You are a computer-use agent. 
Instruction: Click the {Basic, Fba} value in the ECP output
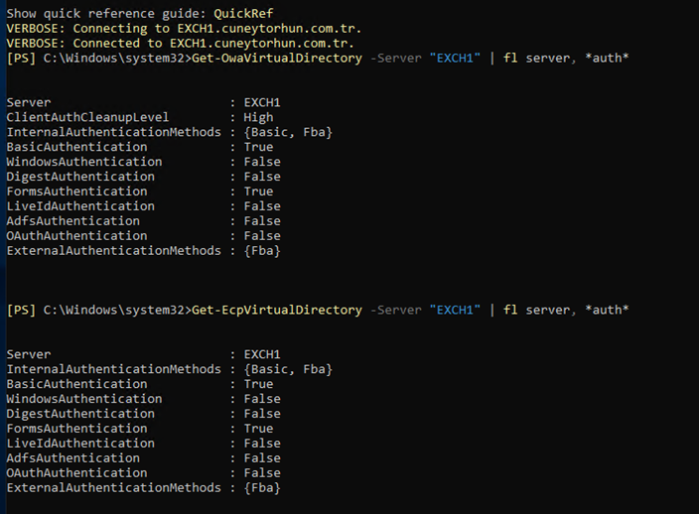point(288,369)
